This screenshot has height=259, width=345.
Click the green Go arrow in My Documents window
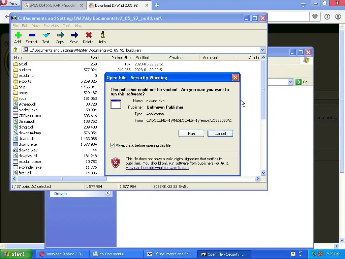(x=299, y=82)
